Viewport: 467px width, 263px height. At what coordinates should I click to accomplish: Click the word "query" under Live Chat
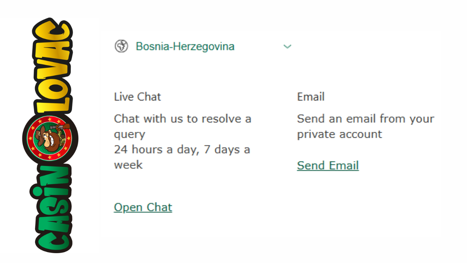130,134
